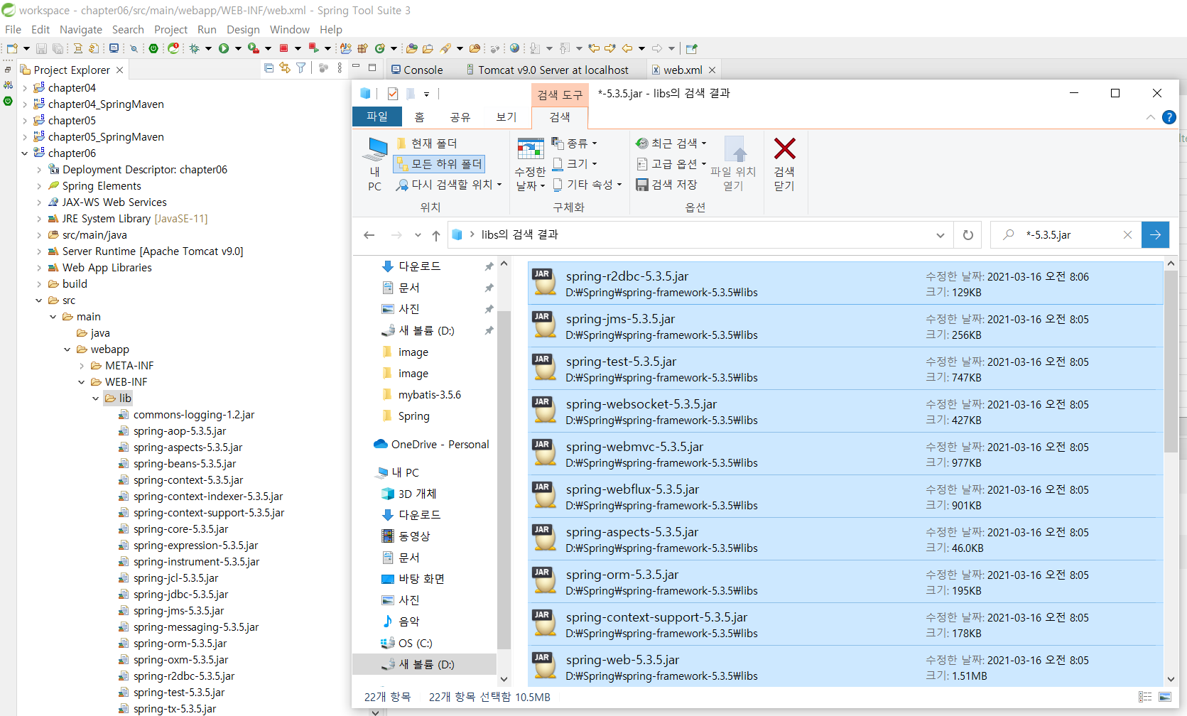Click the New file toolbar icon in Spring Tool Suite
1187x716 pixels.
(x=12, y=48)
